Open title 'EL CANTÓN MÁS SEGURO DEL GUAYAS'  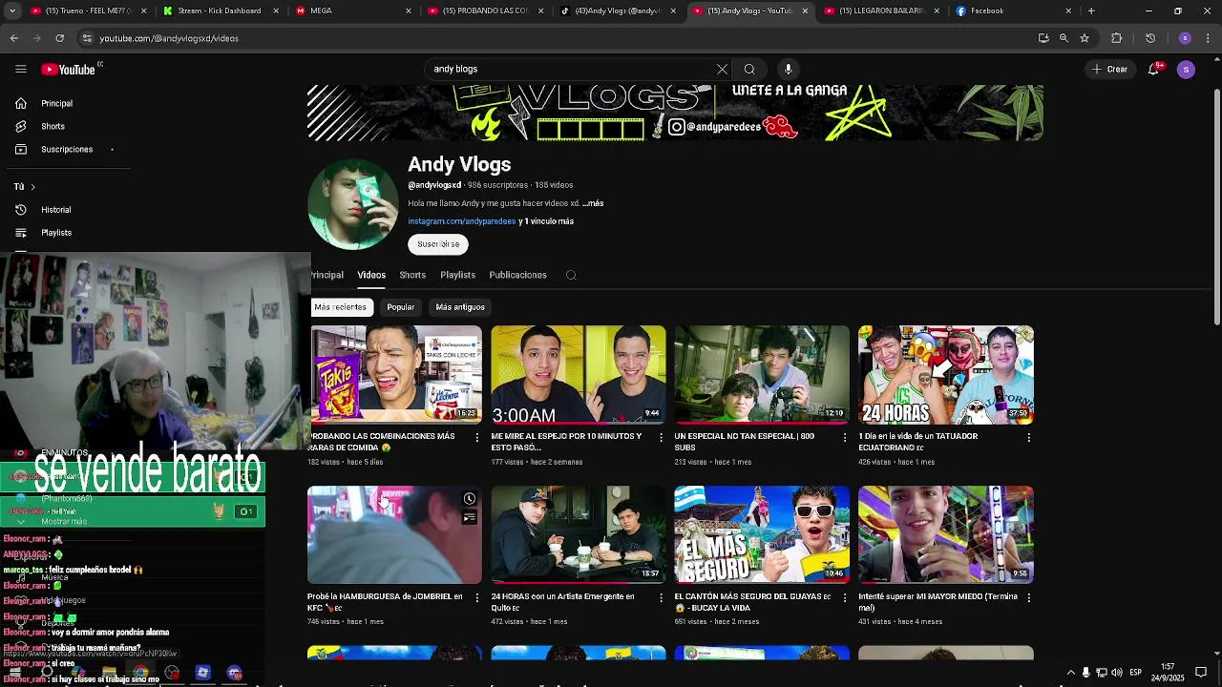coord(752,602)
